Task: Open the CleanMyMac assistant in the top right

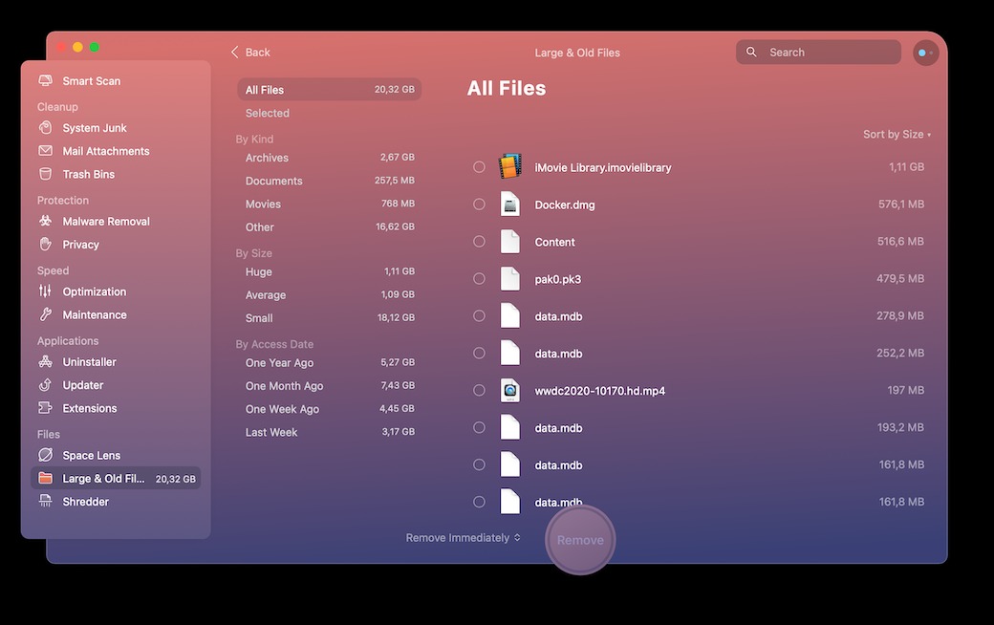Action: [x=924, y=52]
